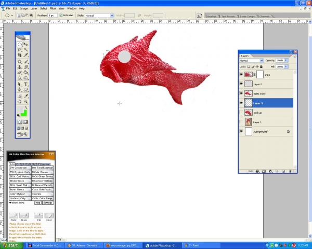
Task: Swap foreground and background colors
Action: click(26, 107)
